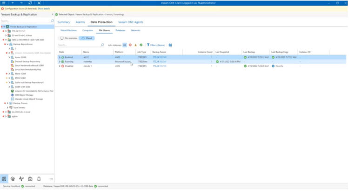The width and height of the screenshot is (349, 191).
Task: Expand the Move SOBR repository node
Action: 9,74
